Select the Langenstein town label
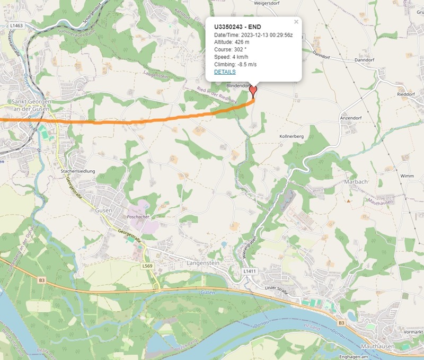The width and height of the screenshot is (424, 360). click(x=203, y=263)
